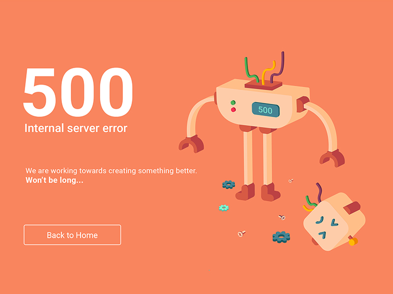Click the dark gear beside robot's left foot

[x=228, y=185]
